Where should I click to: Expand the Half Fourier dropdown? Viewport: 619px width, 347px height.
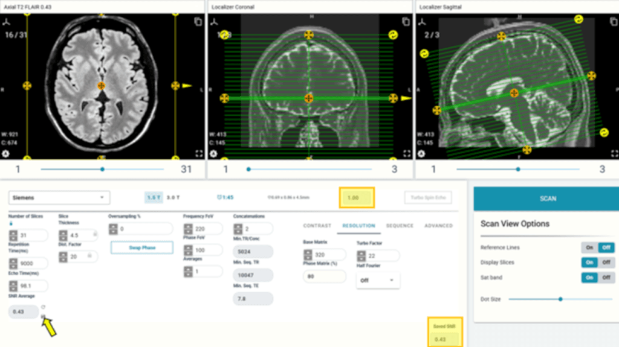tap(378, 280)
